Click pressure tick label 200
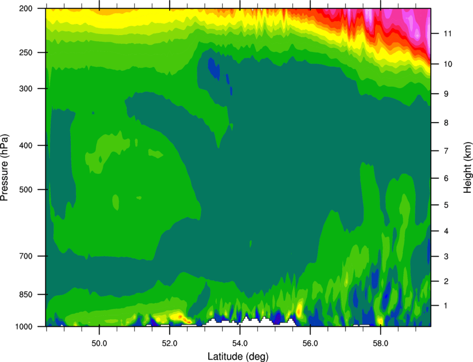Image resolution: width=473 pixels, height=362 pixels. coord(26,8)
